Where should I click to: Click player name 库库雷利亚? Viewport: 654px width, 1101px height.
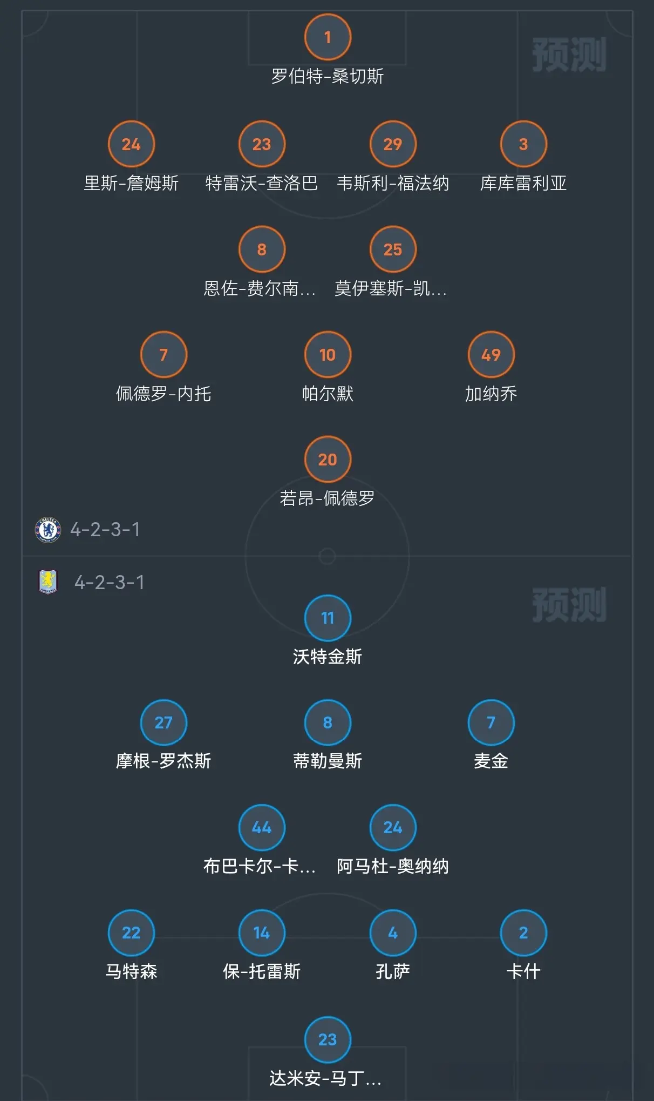(x=523, y=183)
